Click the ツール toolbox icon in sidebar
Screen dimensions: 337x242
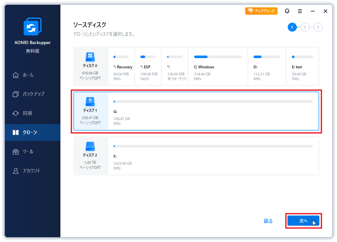coord(16,152)
